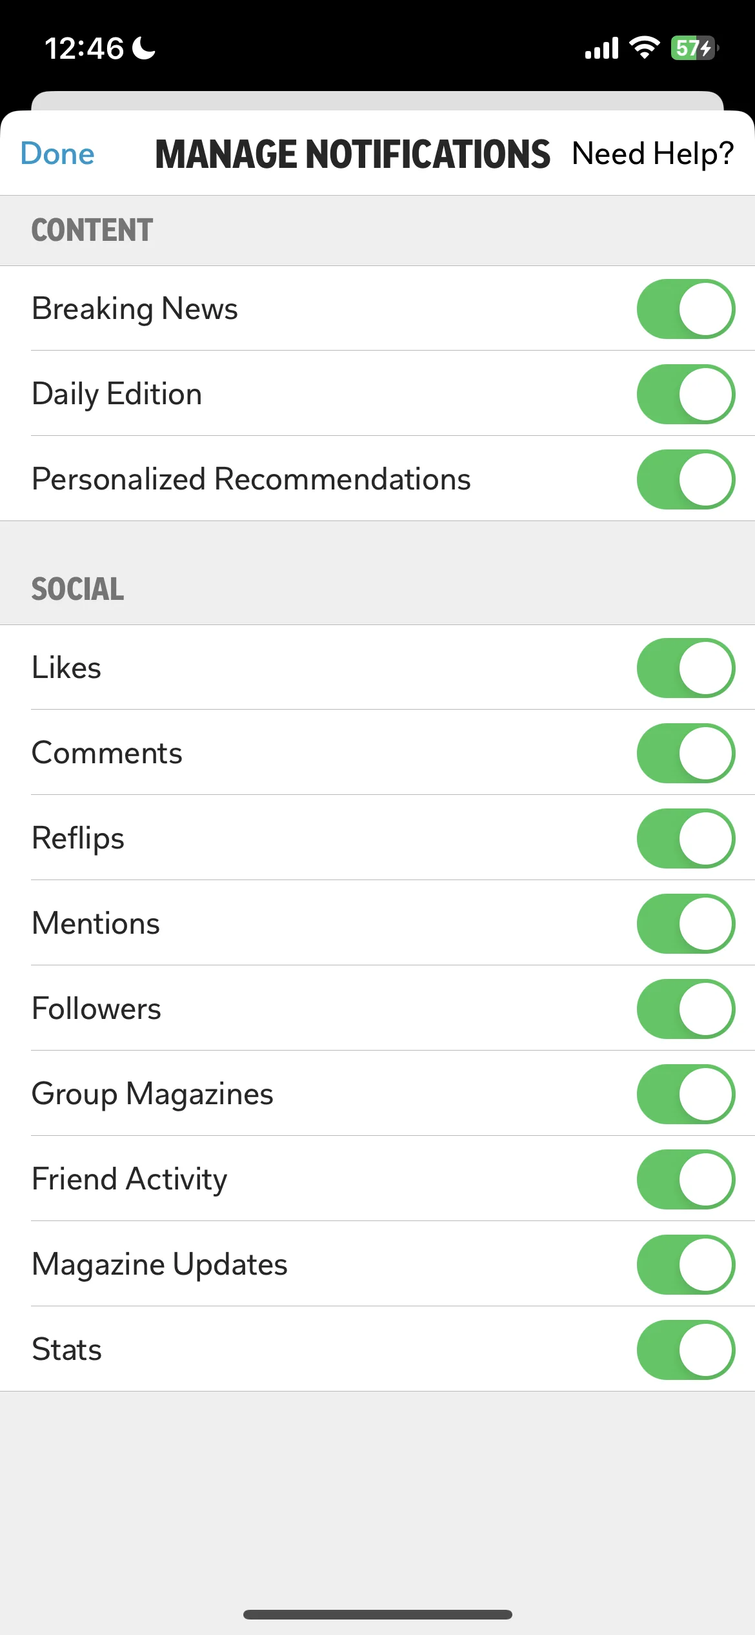Tap Done to close notification settings
The image size is (755, 1635).
[x=57, y=154]
